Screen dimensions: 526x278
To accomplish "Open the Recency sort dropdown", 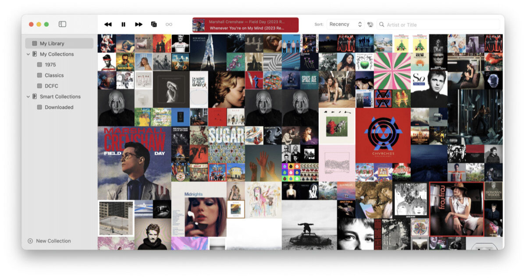I will click(x=345, y=25).
